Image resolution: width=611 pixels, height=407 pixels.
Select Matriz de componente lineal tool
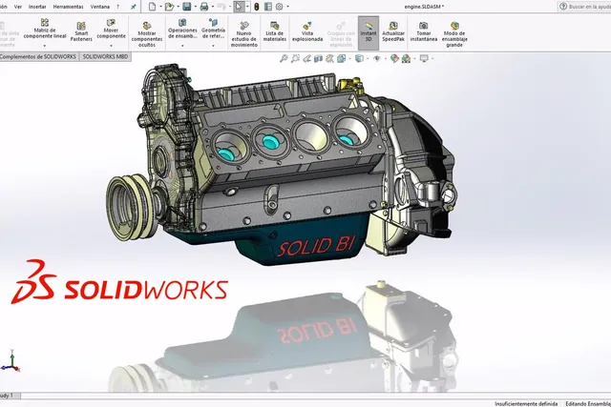45,30
